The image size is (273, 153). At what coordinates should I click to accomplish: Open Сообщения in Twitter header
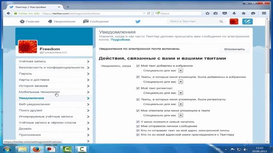pyautogui.click(x=96, y=22)
